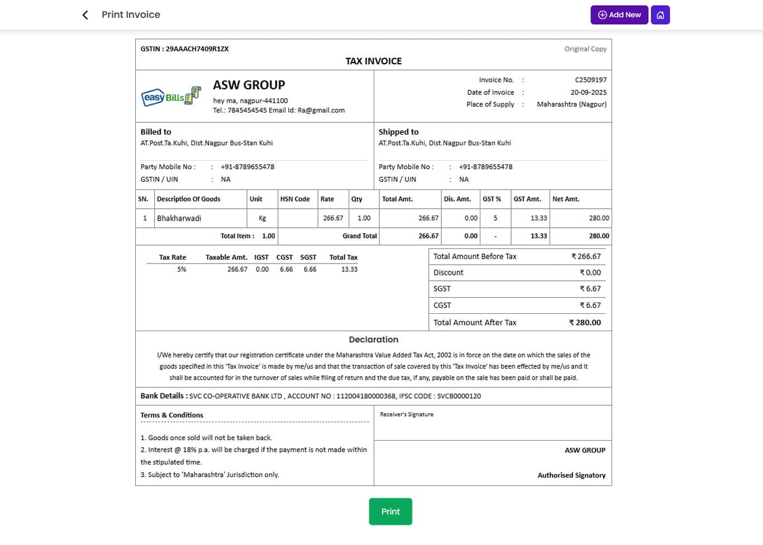Image resolution: width=763 pixels, height=545 pixels.
Task: Go back using the left arrow icon
Action: (x=85, y=15)
